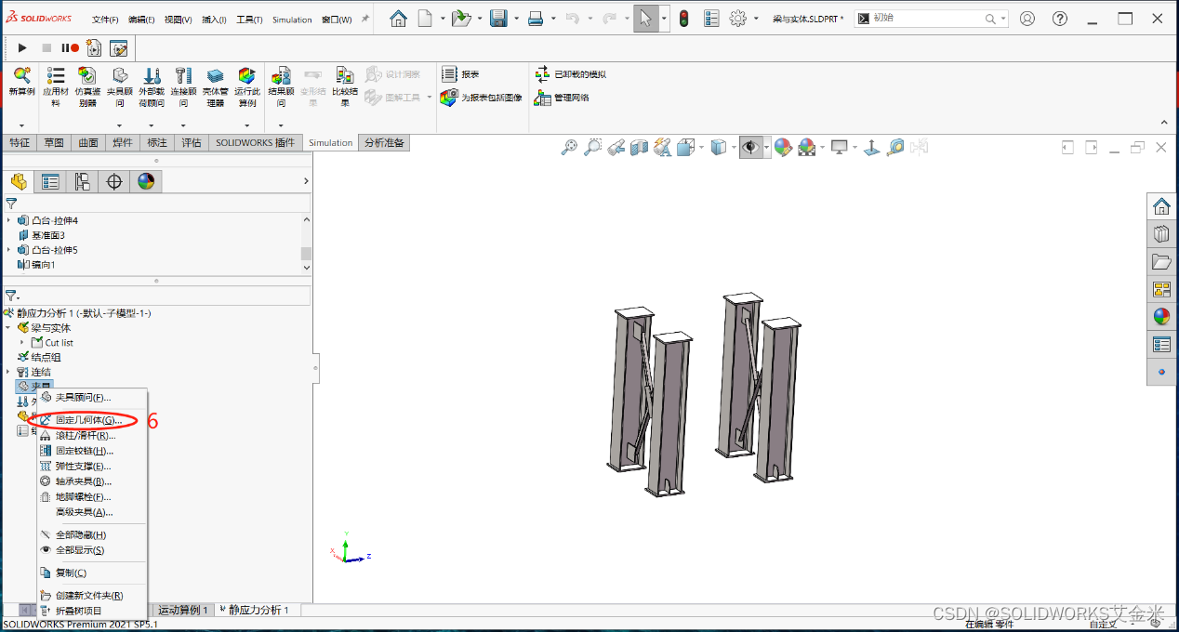Image resolution: width=1179 pixels, height=632 pixels.
Task: Expand the 凸台-拉伸5 tree node
Action: (x=8, y=250)
